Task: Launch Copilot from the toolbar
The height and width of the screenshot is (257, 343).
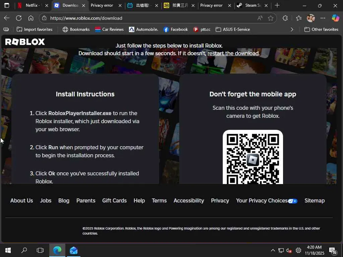Action: click(x=335, y=18)
